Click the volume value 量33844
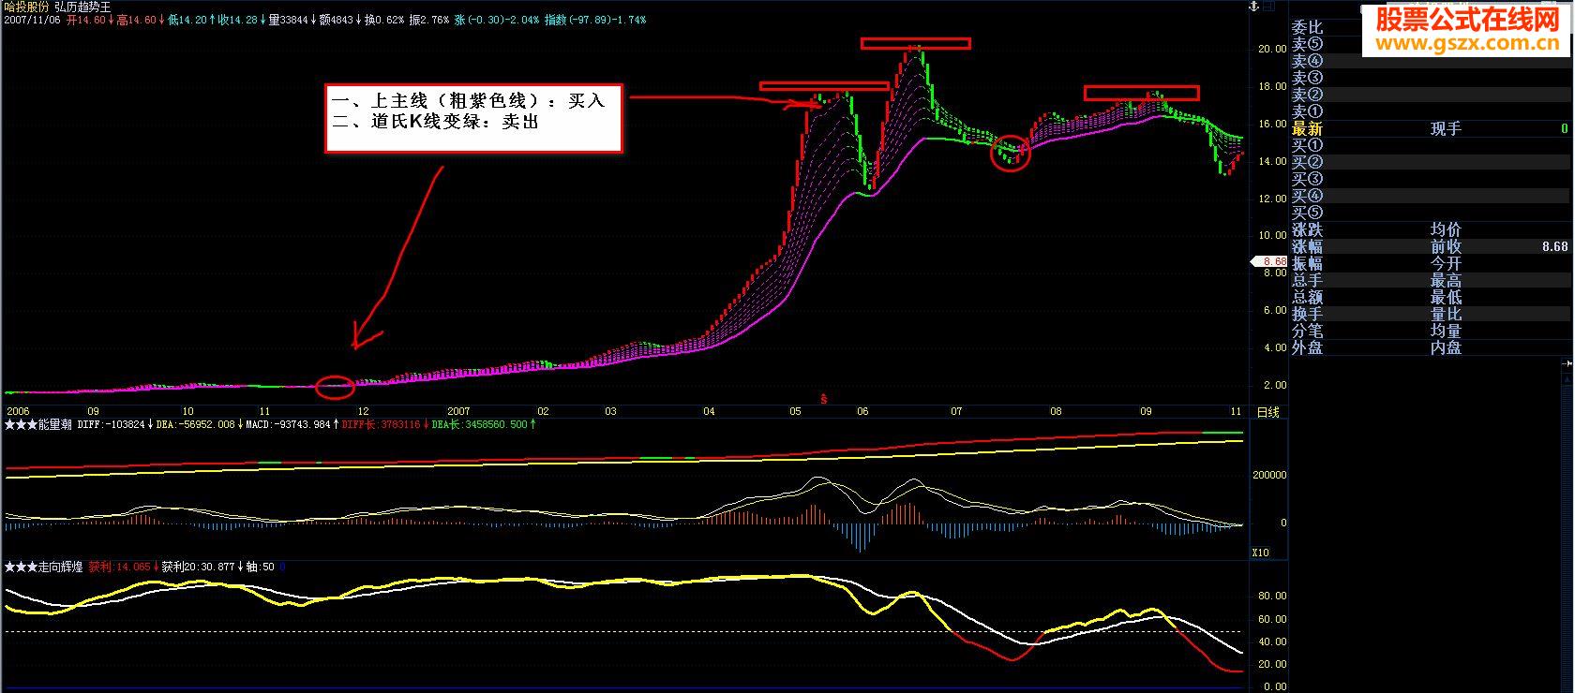The height and width of the screenshot is (693, 1575). click(x=291, y=20)
